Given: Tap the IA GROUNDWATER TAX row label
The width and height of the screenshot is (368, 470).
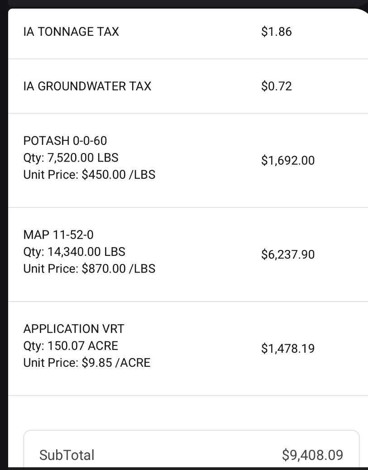Looking at the screenshot, I should pyautogui.click(x=87, y=86).
